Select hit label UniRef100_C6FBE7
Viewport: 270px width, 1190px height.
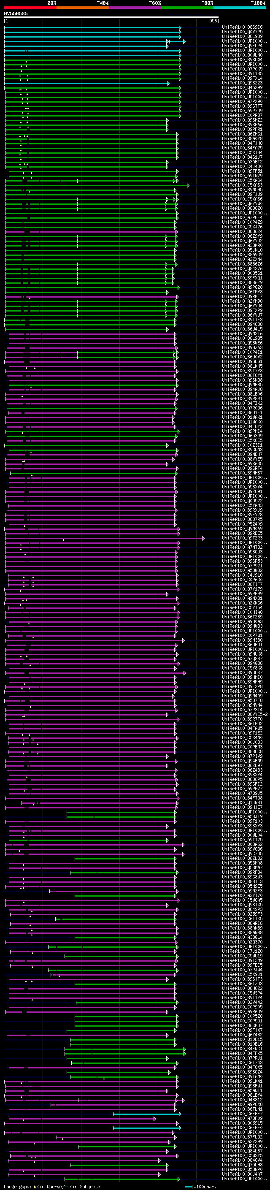(x=242, y=1113)
